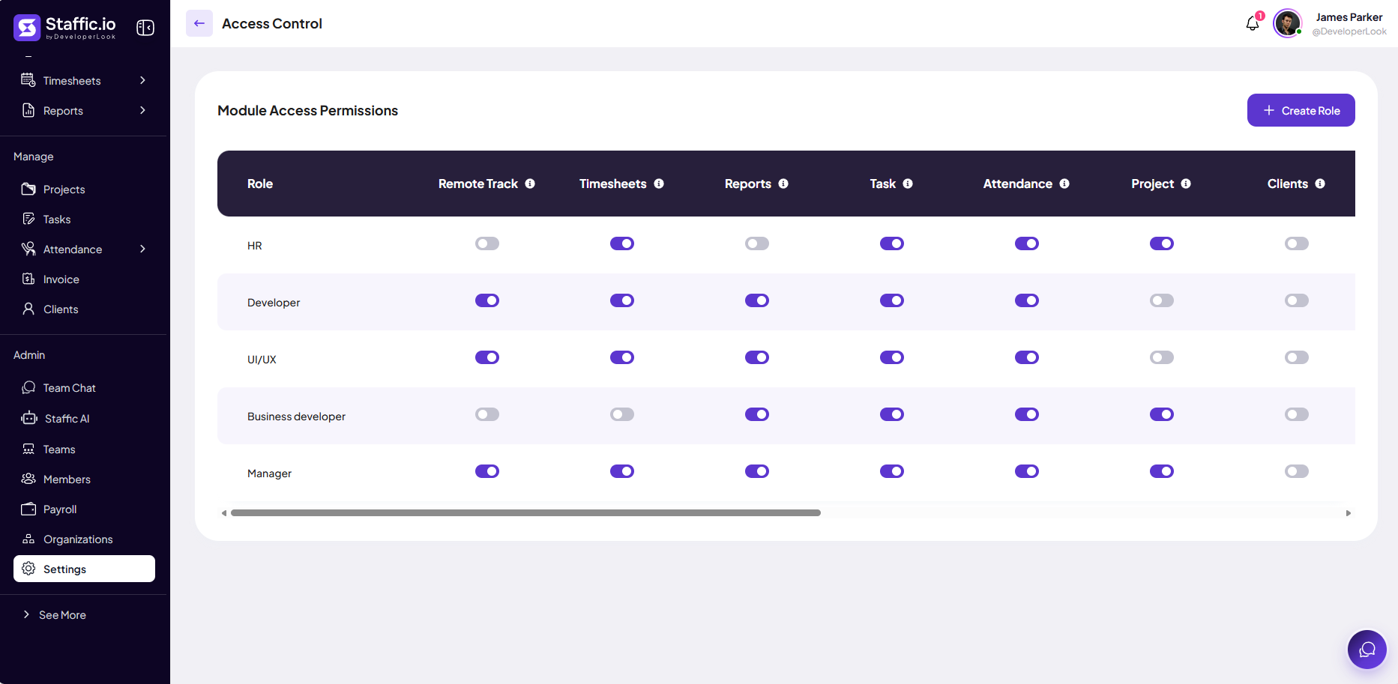Click the Staffic AI robot icon

(29, 418)
